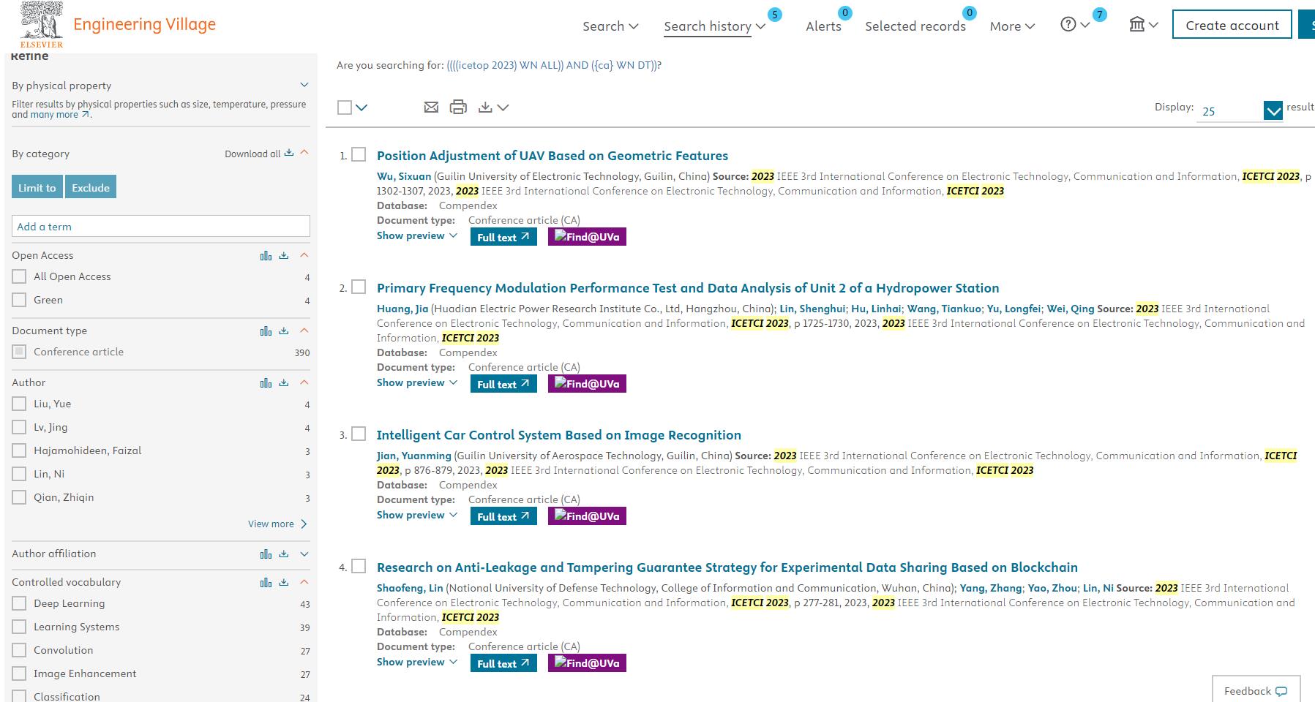Screen dimensions: 1315x702
Task: Open Document type chart icon
Action: click(x=266, y=331)
